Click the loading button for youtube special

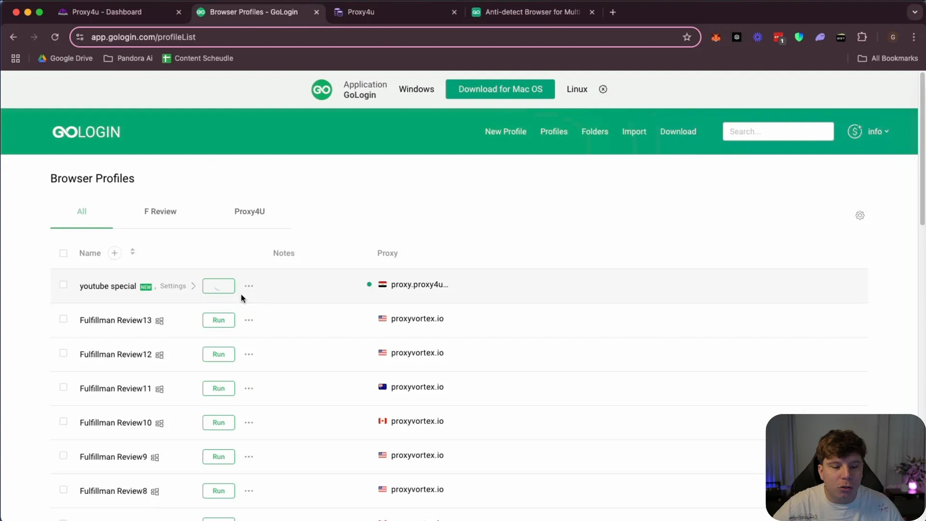pos(218,286)
